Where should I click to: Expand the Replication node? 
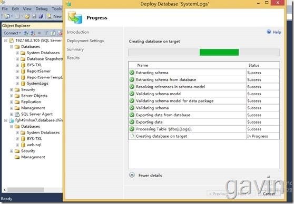12,102
